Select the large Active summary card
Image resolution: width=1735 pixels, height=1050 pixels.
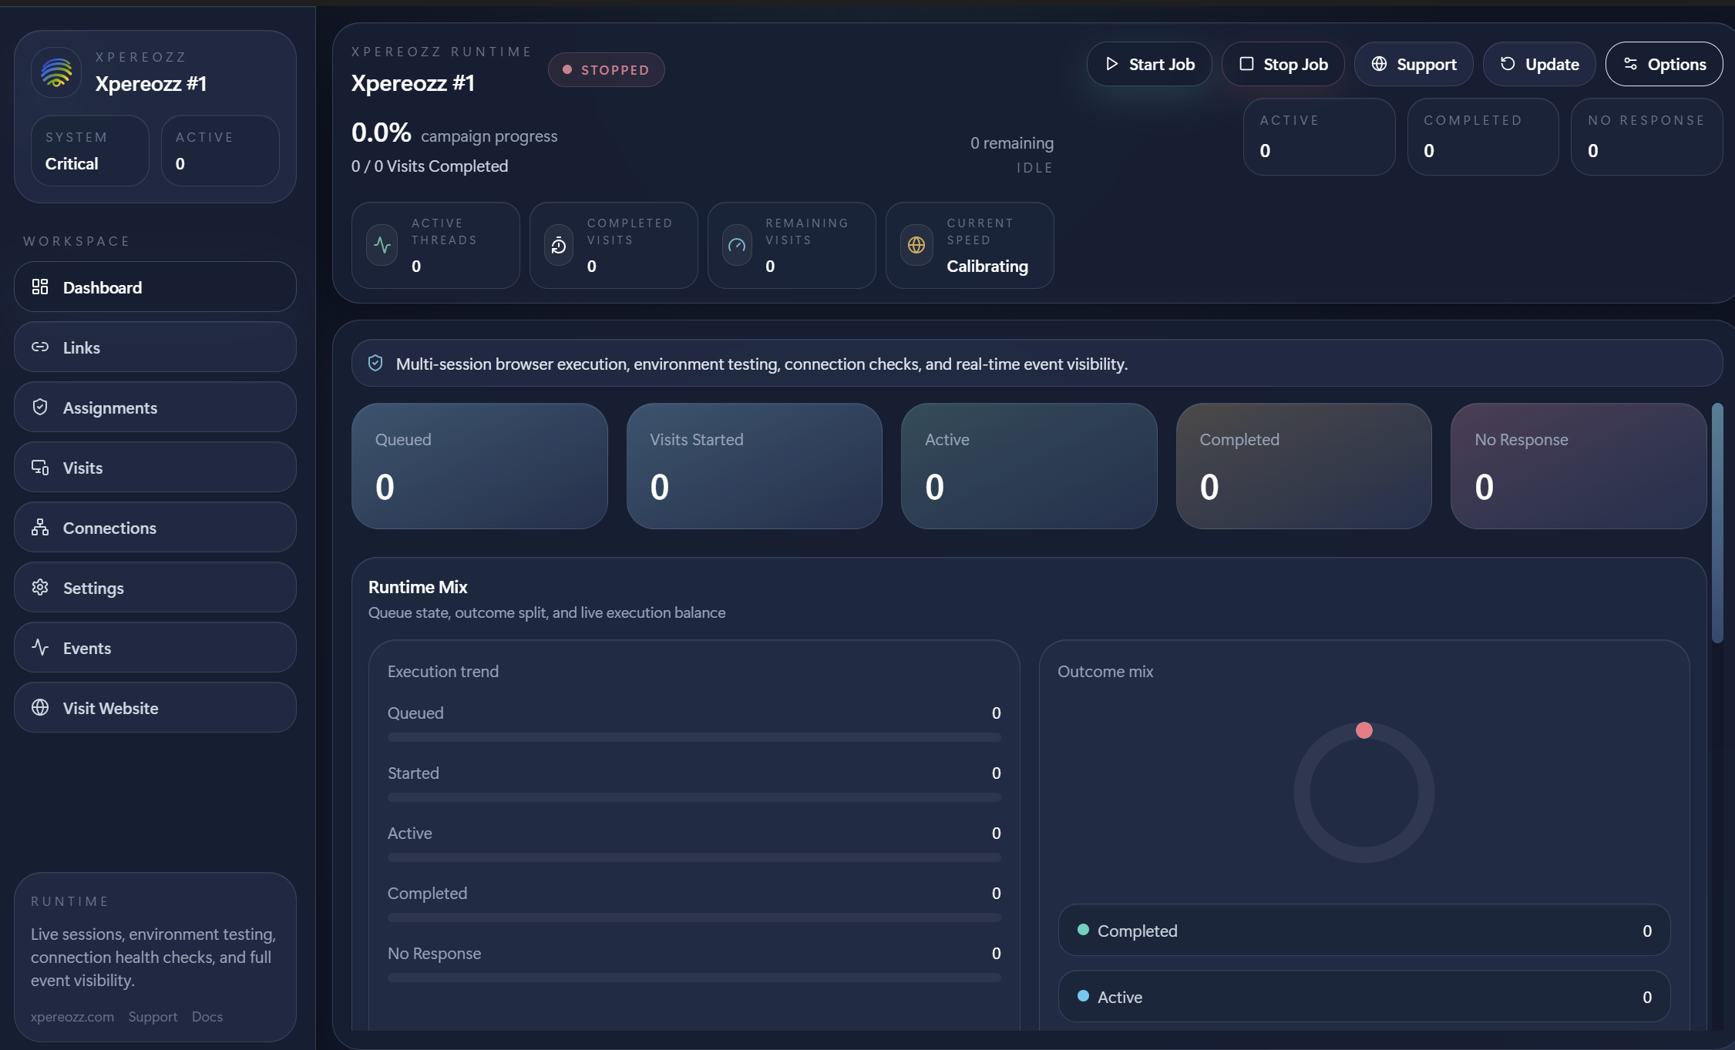click(1029, 466)
